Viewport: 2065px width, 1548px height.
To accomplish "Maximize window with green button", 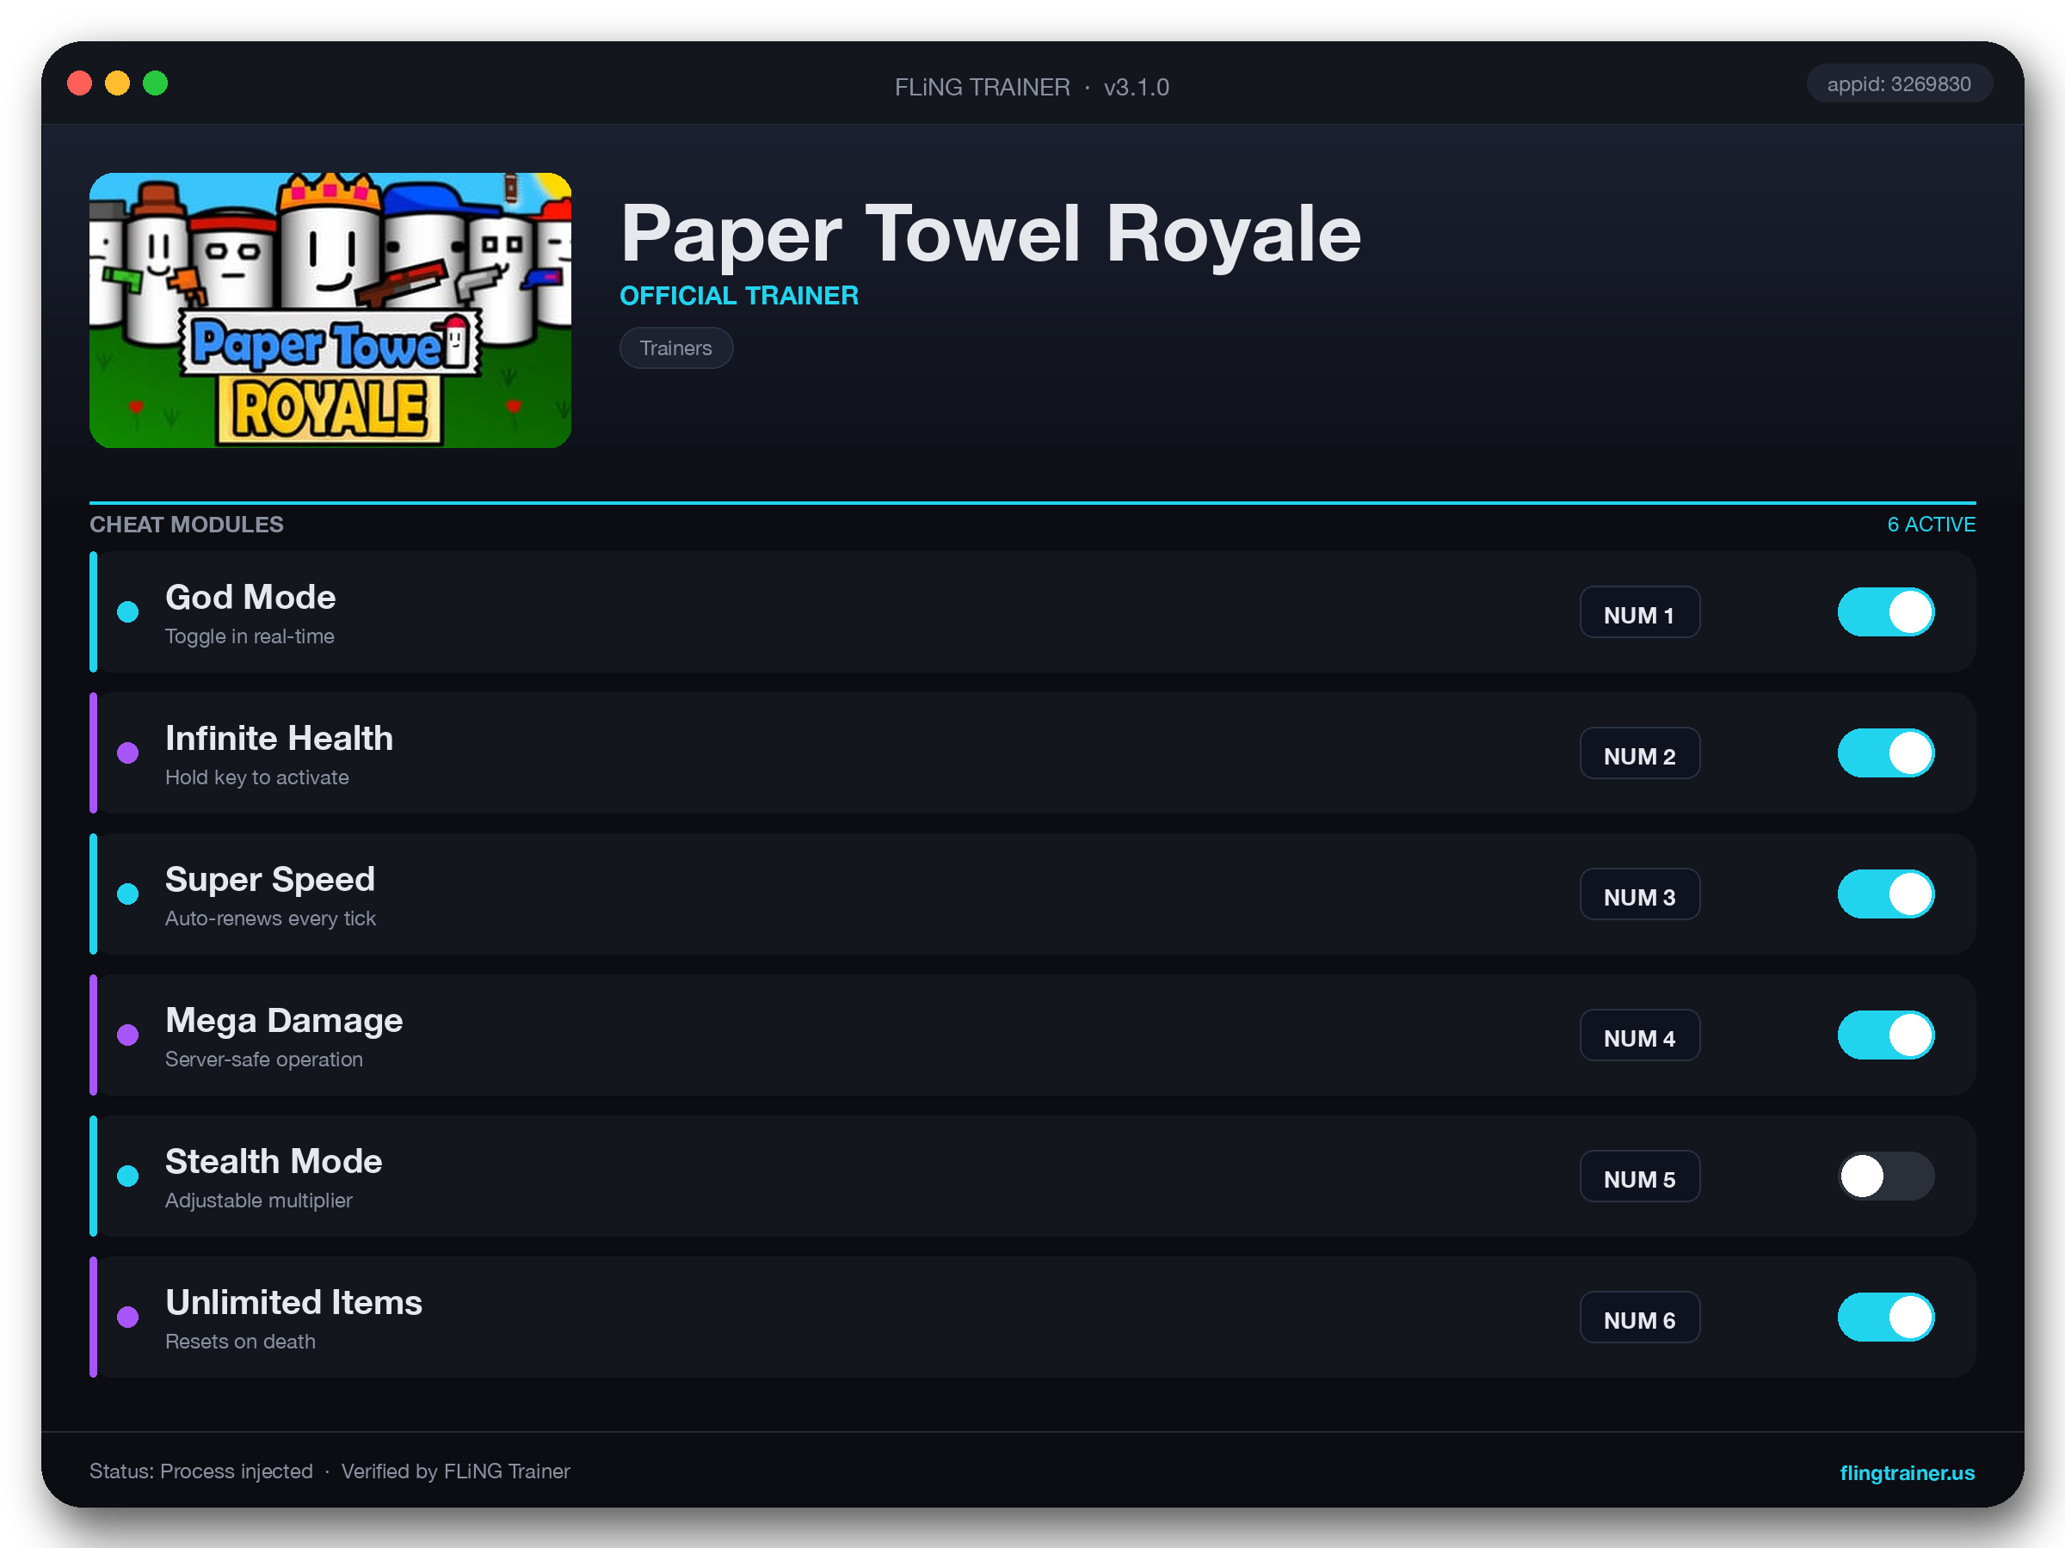I will [155, 84].
